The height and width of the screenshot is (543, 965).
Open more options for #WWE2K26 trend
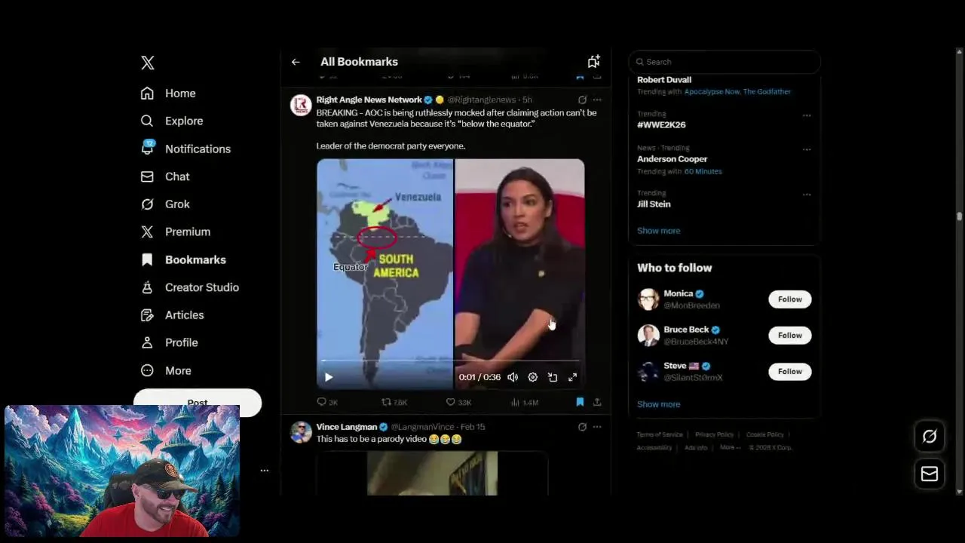pos(807,115)
